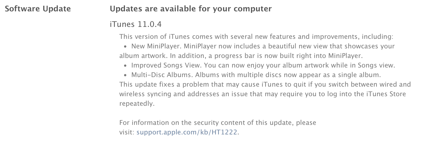This screenshot has height=141, width=434.
Task: Click the Software Update label
Action: tap(38, 9)
